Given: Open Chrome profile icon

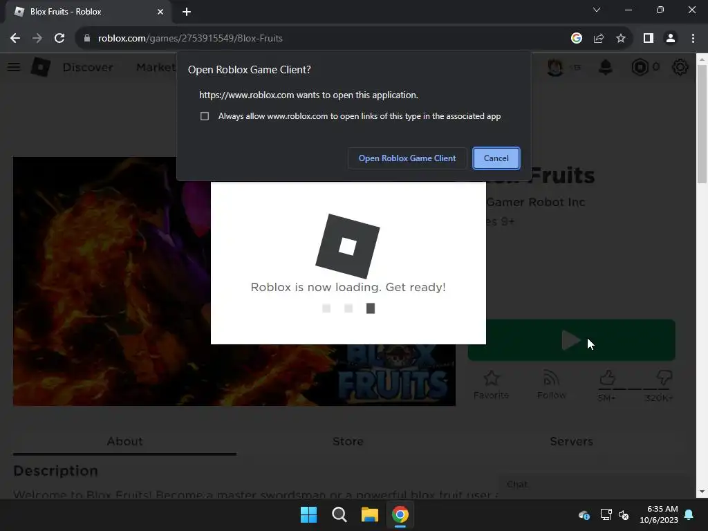Looking at the screenshot, I should click(x=671, y=39).
